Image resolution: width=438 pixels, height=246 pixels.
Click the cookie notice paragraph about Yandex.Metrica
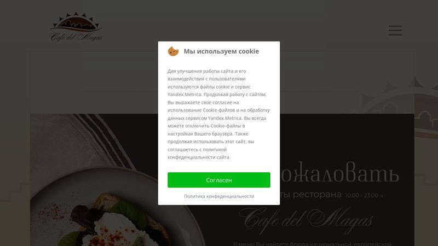218,114
